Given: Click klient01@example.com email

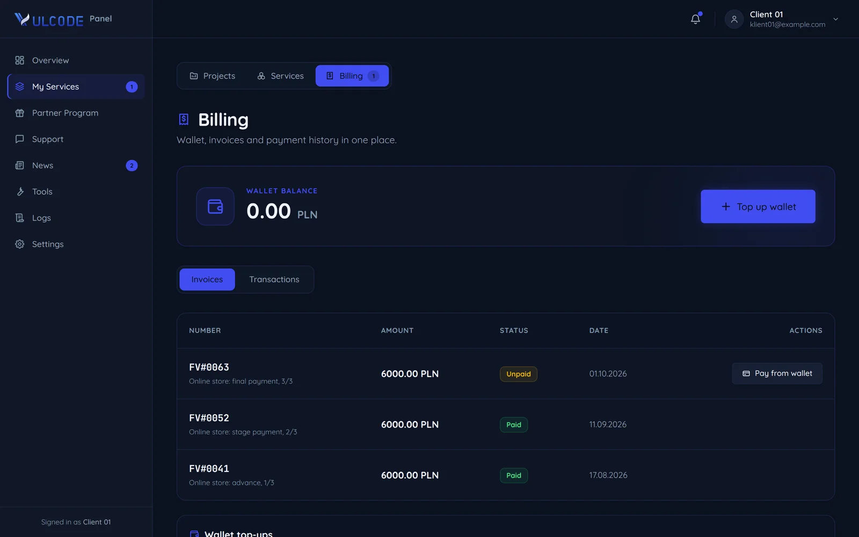Looking at the screenshot, I should point(788,25).
